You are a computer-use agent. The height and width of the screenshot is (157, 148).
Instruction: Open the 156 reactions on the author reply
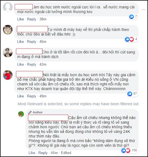(129, 150)
